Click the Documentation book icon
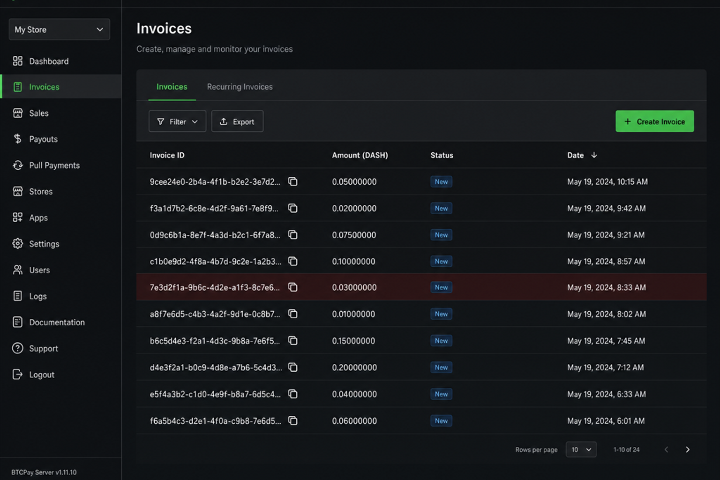The image size is (720, 480). point(17,322)
